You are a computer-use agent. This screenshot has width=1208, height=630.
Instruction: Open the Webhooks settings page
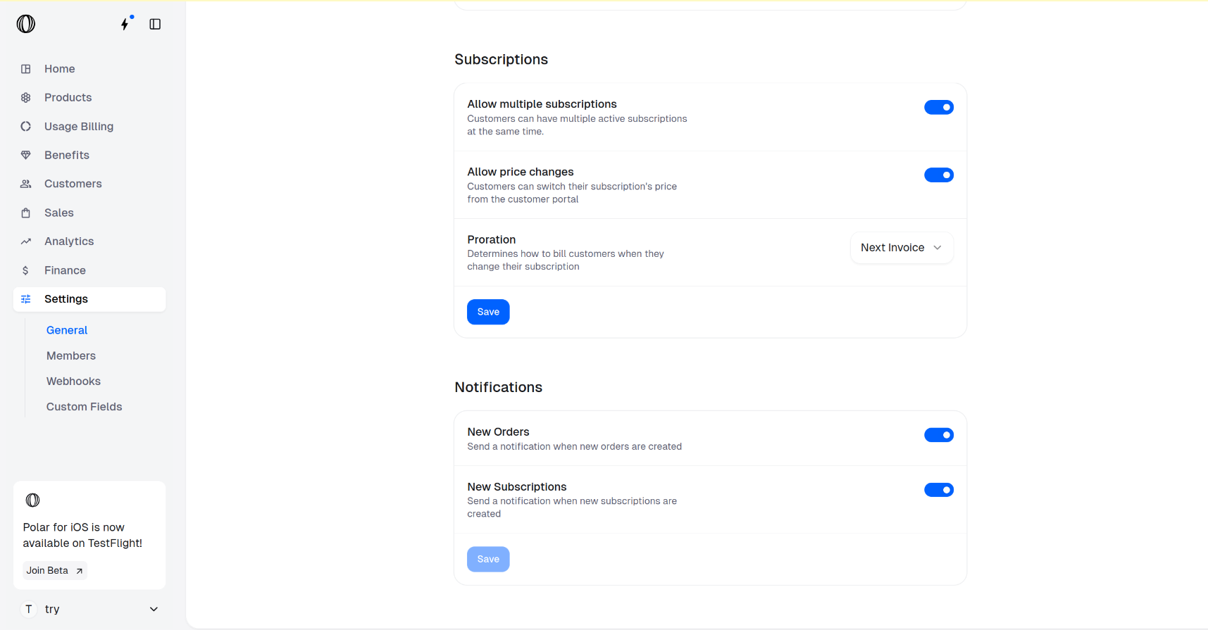pyautogui.click(x=73, y=382)
